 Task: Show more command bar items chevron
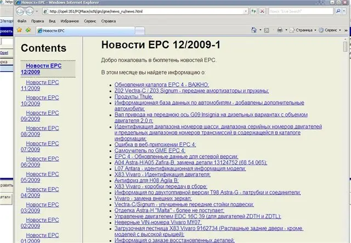point(346,30)
